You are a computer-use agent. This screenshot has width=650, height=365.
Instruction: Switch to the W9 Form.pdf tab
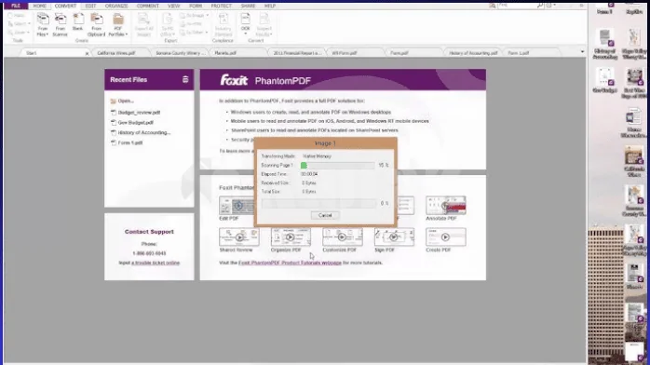pos(345,53)
